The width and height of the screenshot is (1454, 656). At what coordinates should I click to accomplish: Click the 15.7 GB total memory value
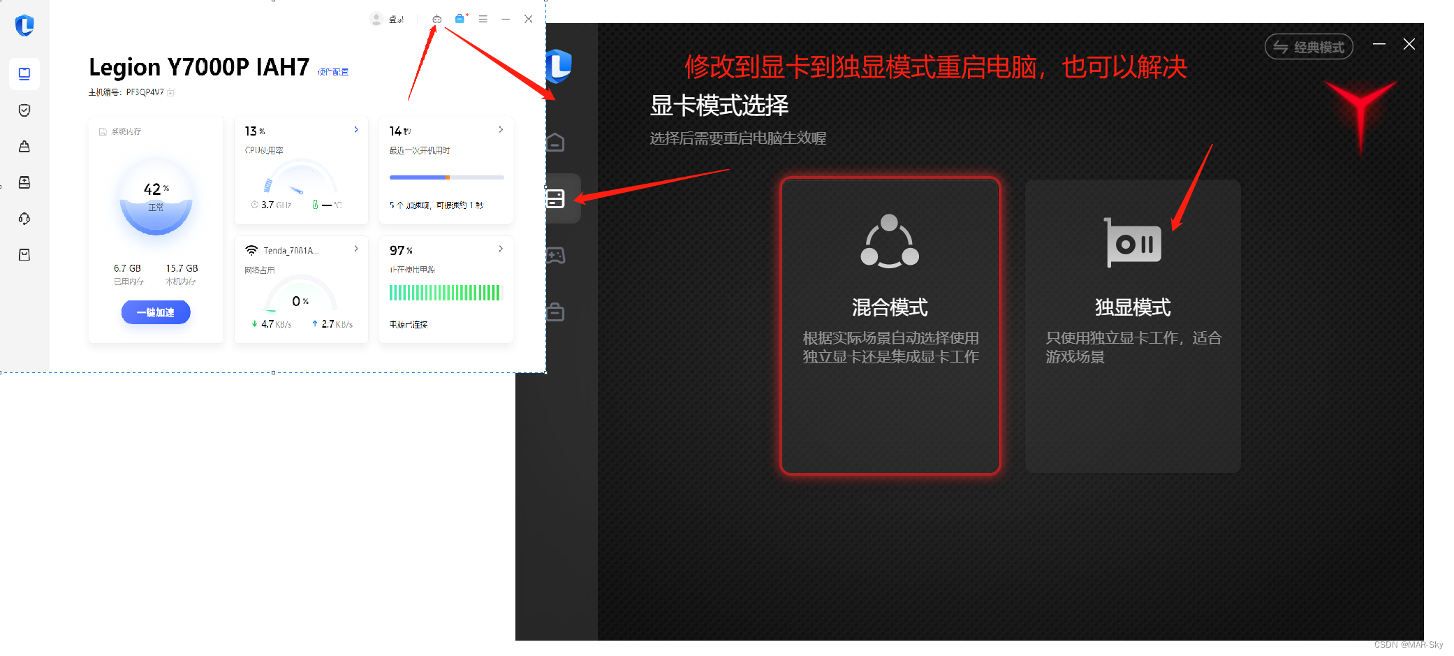pos(182,268)
